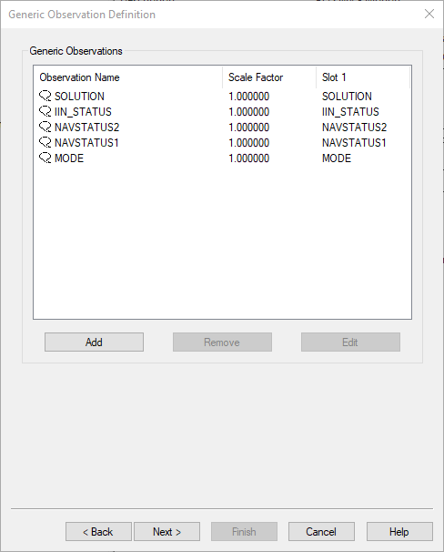Add a new generic observation

94,342
